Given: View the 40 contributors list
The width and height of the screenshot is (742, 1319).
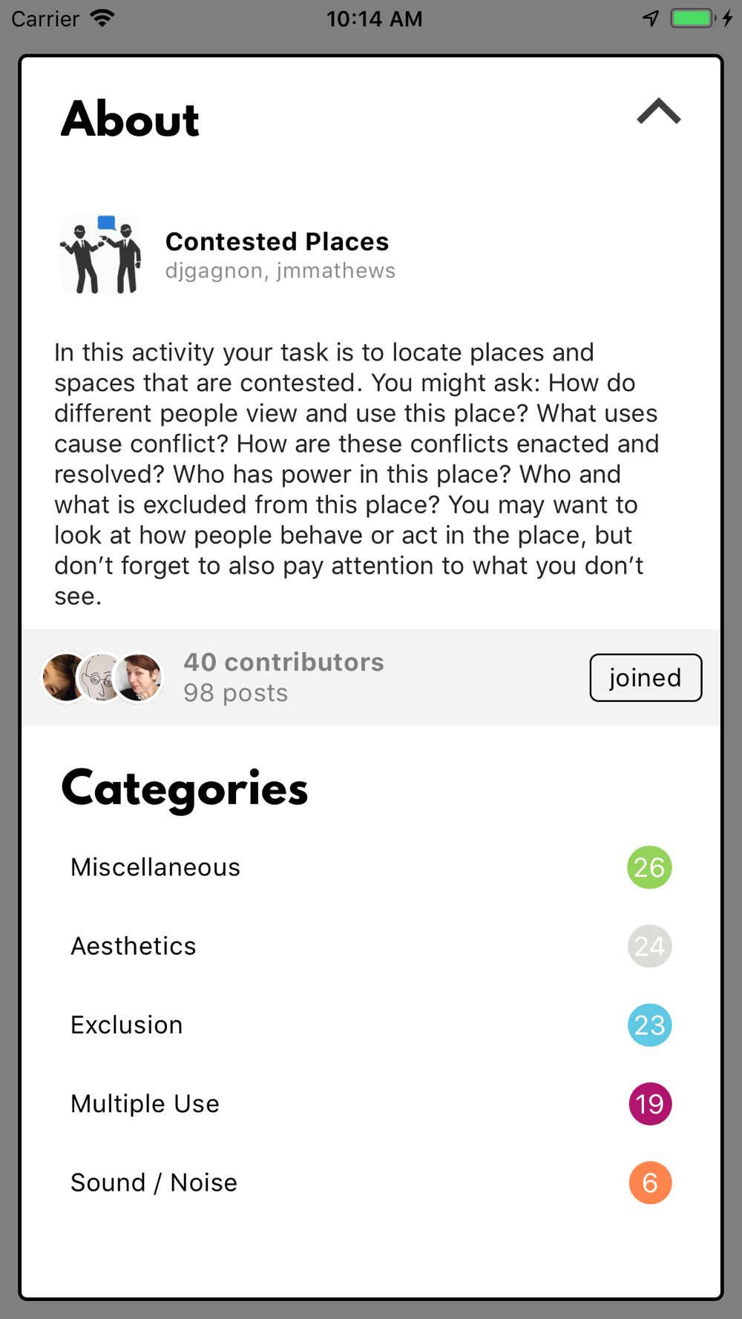Looking at the screenshot, I should tap(283, 662).
